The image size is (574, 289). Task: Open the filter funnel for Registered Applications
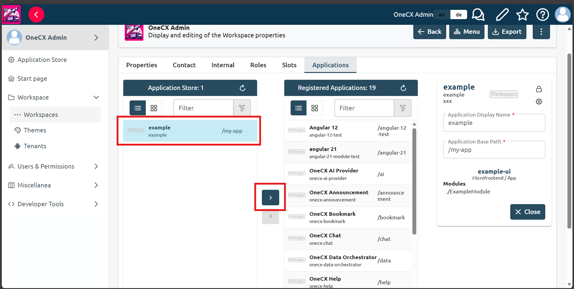[403, 108]
